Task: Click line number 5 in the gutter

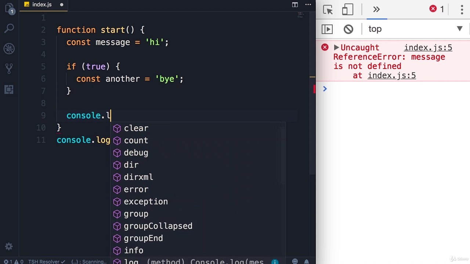Action: click(x=43, y=67)
